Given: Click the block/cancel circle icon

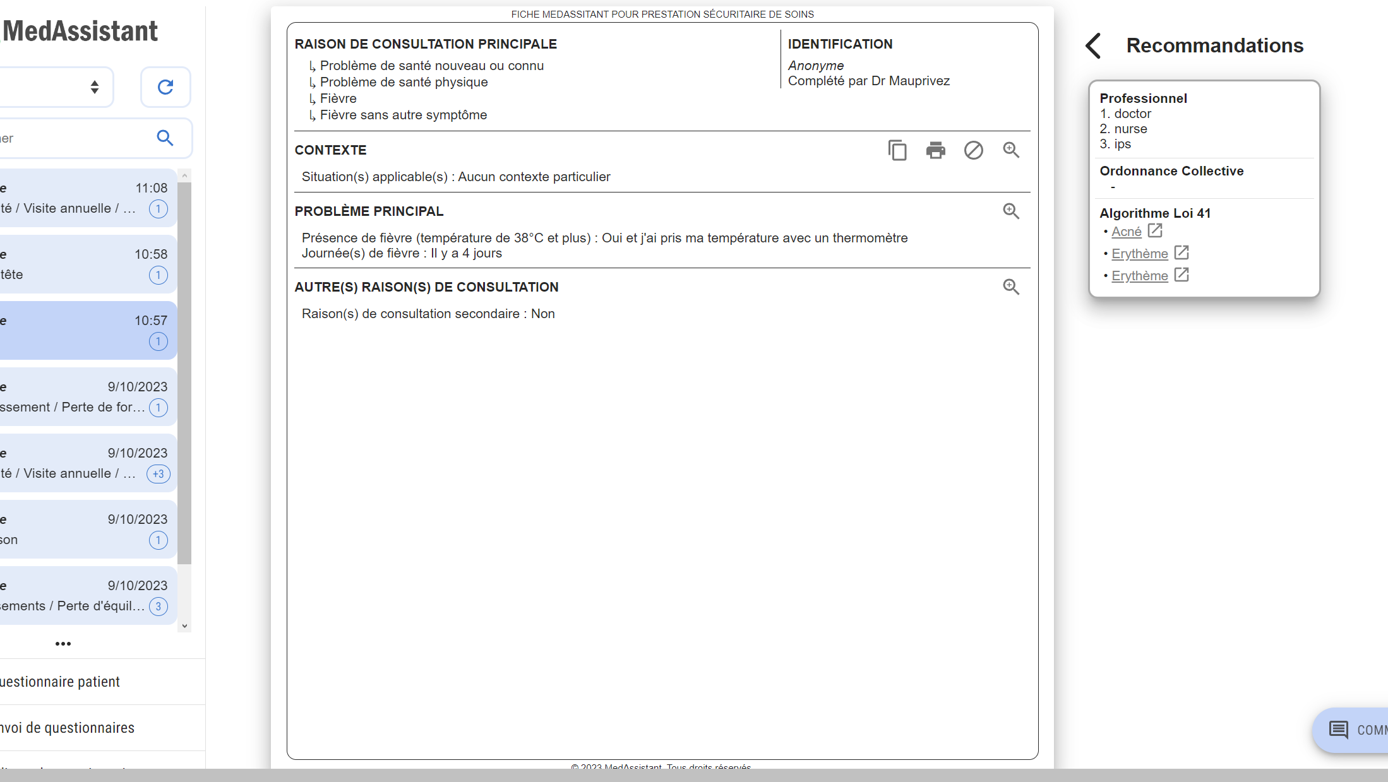Looking at the screenshot, I should pos(973,150).
